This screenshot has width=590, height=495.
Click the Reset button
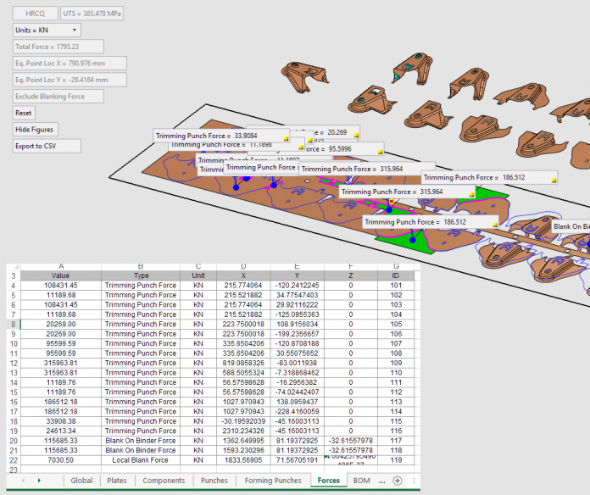[x=24, y=113]
